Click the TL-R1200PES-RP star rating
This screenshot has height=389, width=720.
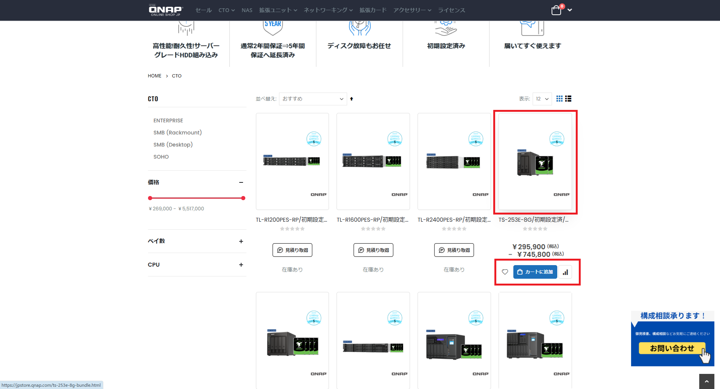[x=292, y=229]
